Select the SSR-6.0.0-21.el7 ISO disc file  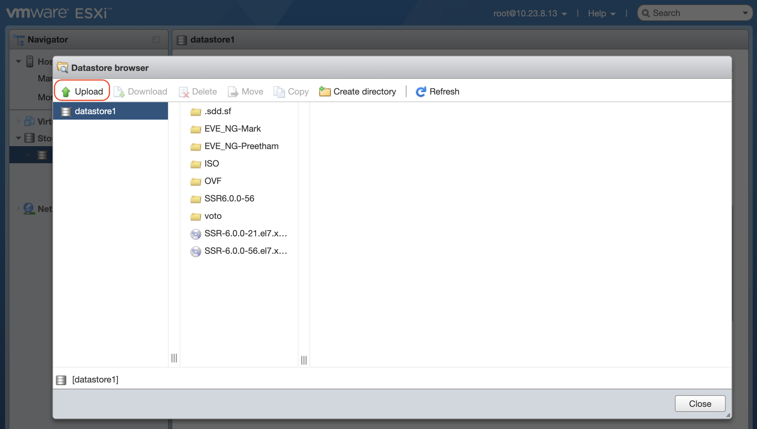coord(245,233)
